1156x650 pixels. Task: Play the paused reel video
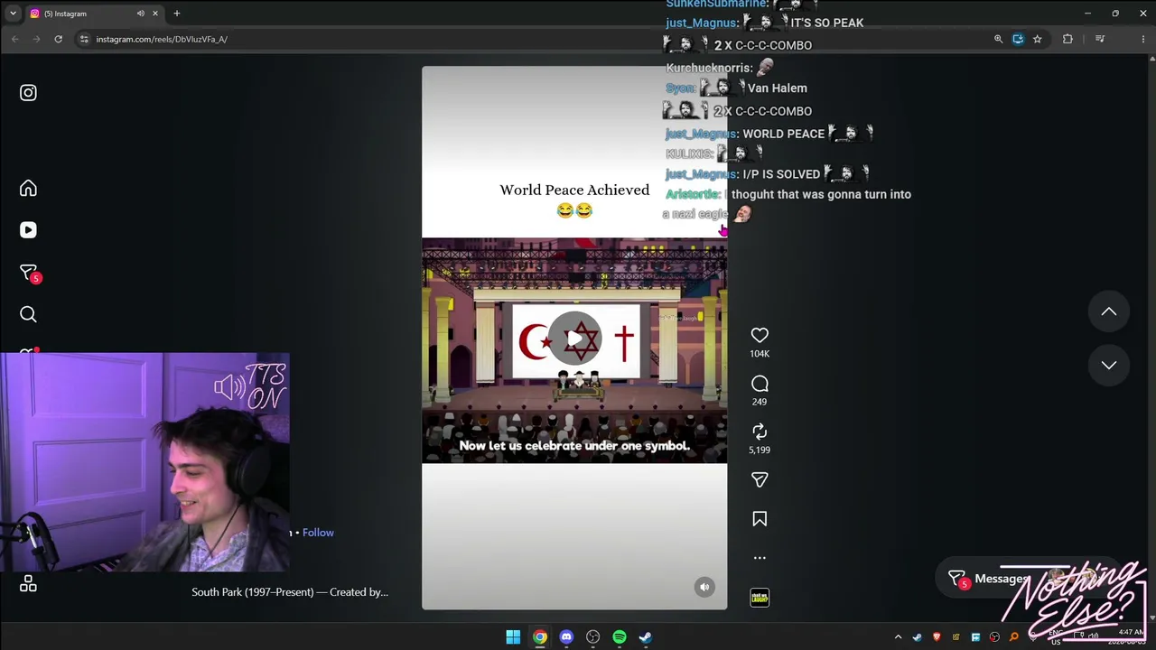tap(574, 339)
